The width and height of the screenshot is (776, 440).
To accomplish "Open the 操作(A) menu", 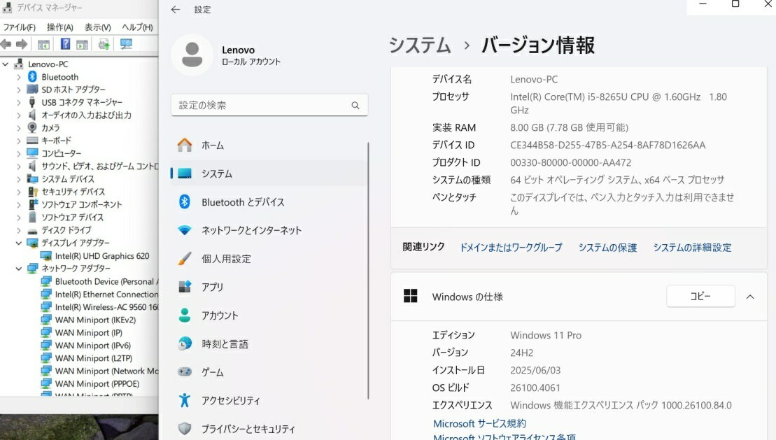I will click(x=59, y=27).
